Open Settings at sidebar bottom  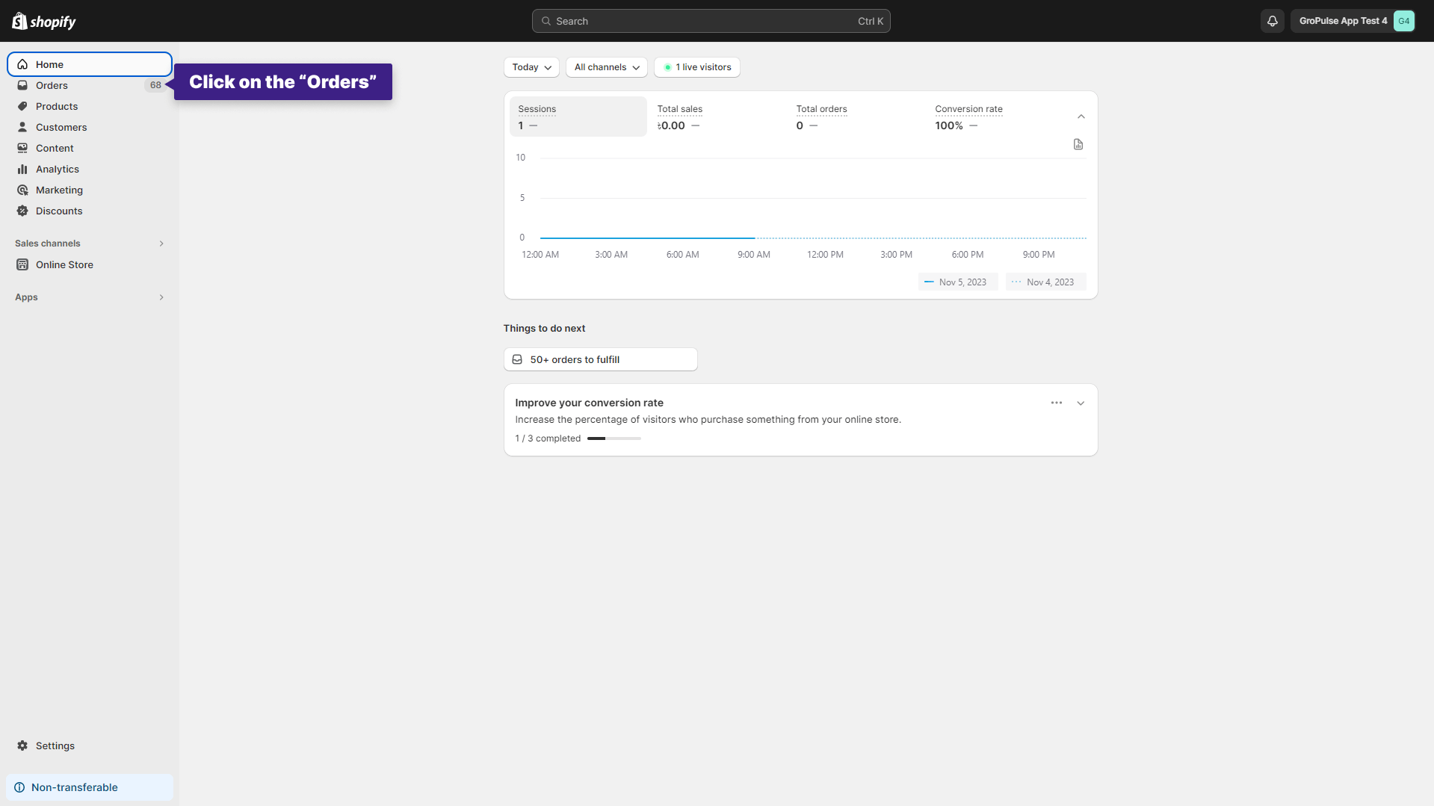tap(90, 745)
